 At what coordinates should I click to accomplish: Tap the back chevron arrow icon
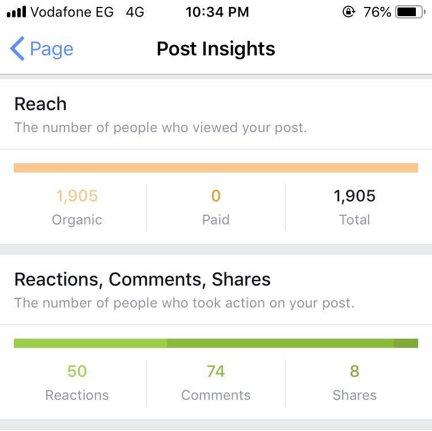click(x=17, y=48)
